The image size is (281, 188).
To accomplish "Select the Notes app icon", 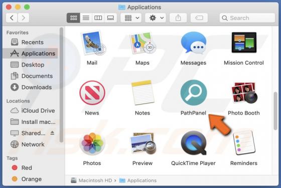I will [x=143, y=92].
